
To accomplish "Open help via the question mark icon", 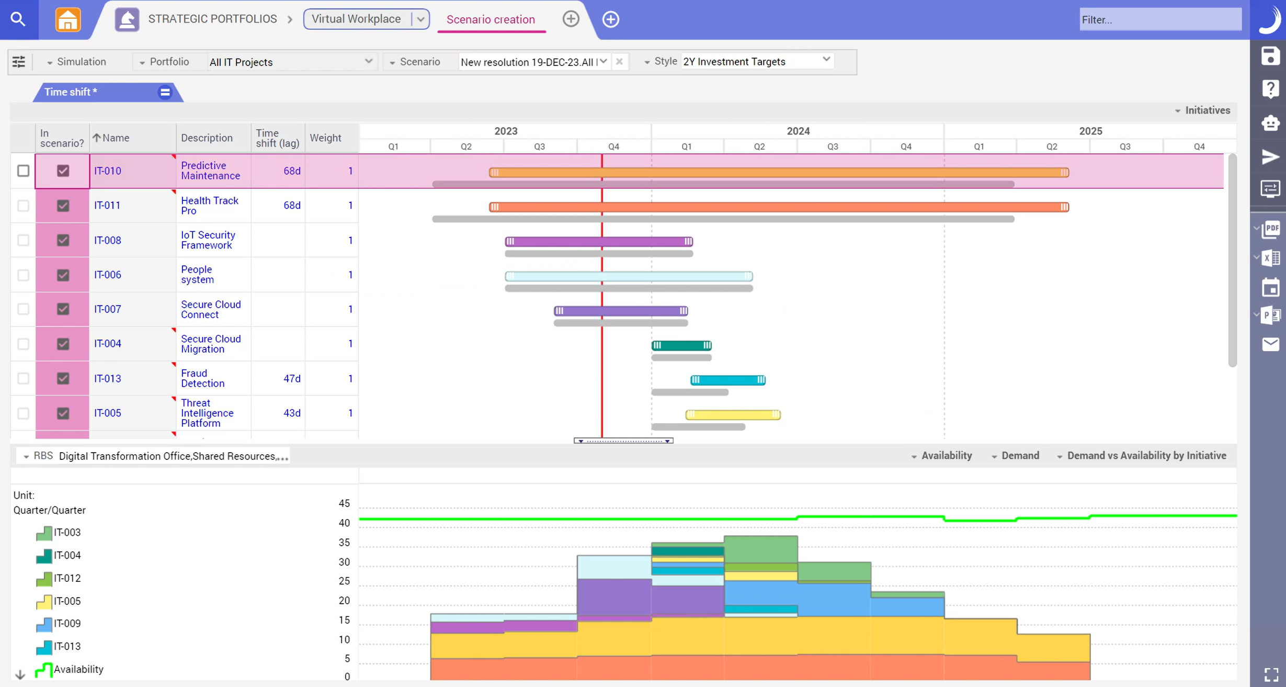I will coord(1271,88).
